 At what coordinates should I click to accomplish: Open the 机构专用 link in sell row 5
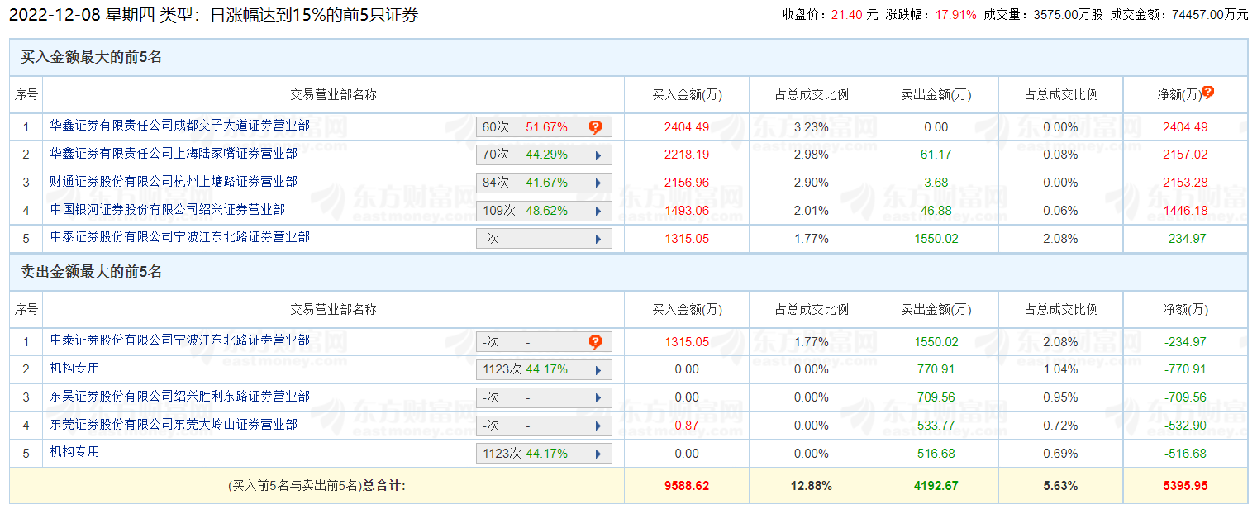[x=74, y=452]
